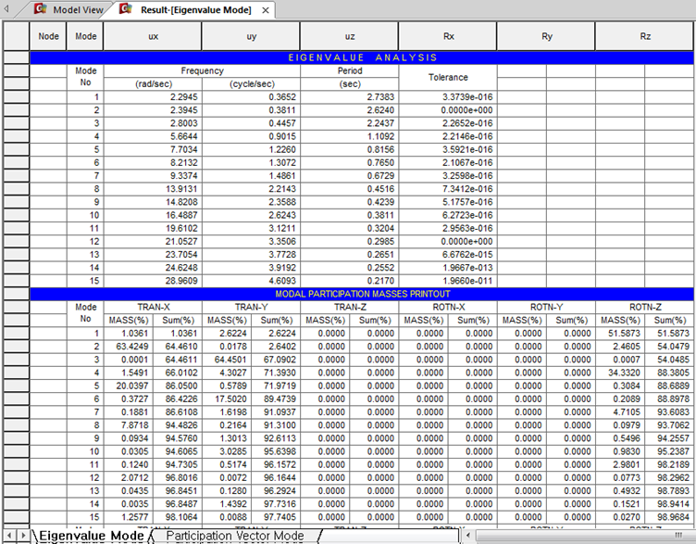Select tolerance cell 7.3412e-016

pos(448,189)
